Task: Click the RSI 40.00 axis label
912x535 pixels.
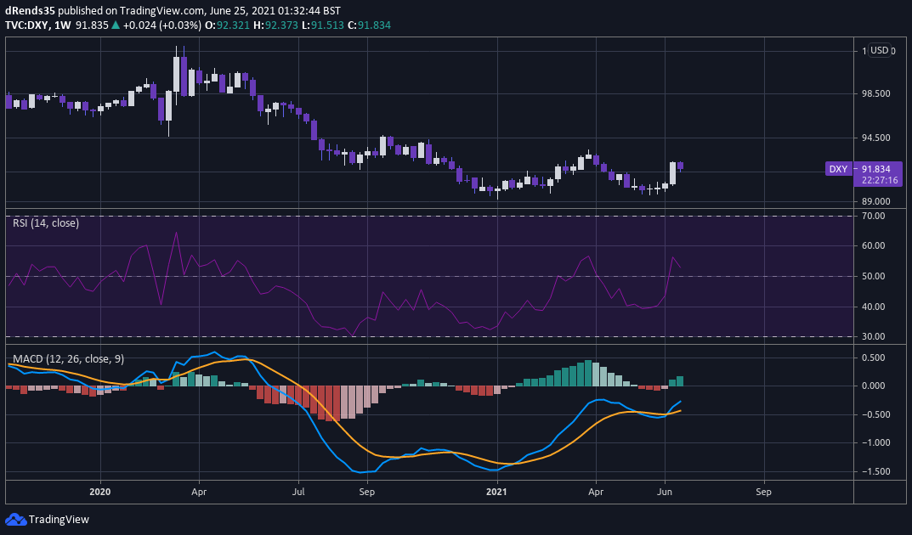Action: pos(873,307)
